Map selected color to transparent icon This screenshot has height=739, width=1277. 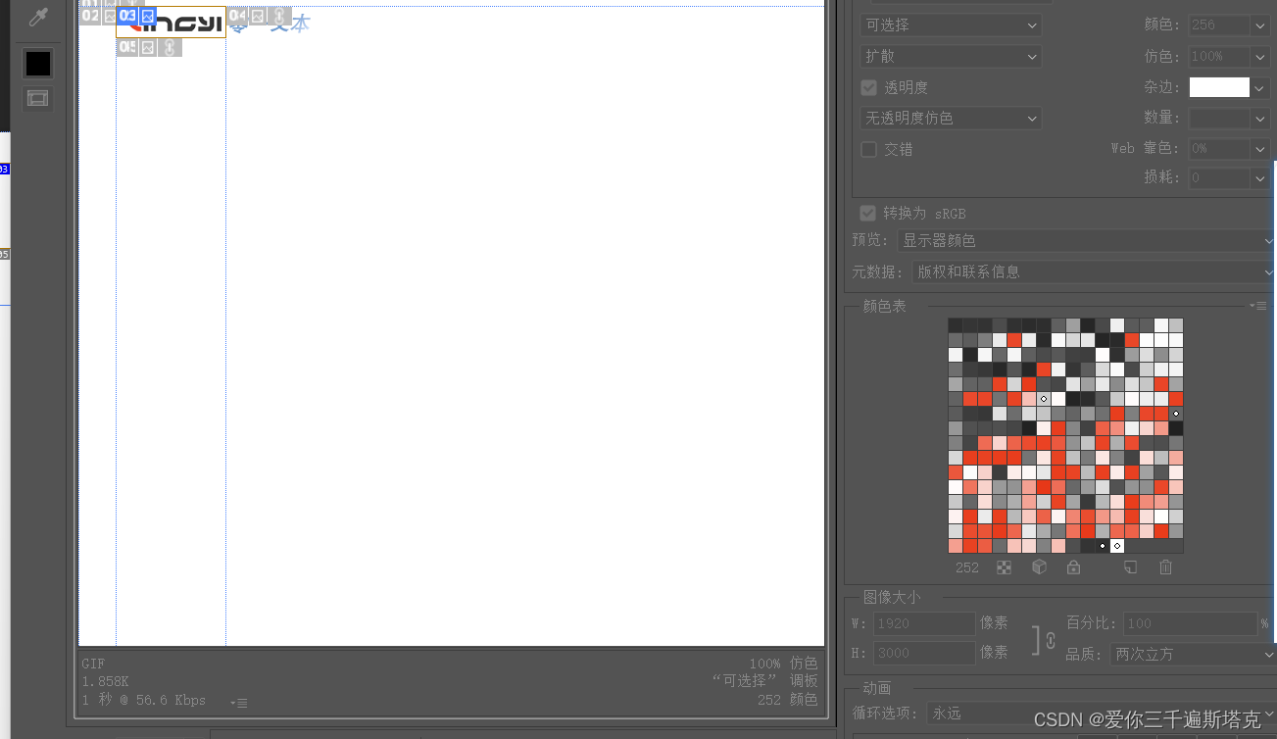coord(1004,567)
